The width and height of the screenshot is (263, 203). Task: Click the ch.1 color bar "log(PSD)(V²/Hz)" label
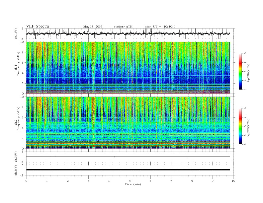(248, 73)
